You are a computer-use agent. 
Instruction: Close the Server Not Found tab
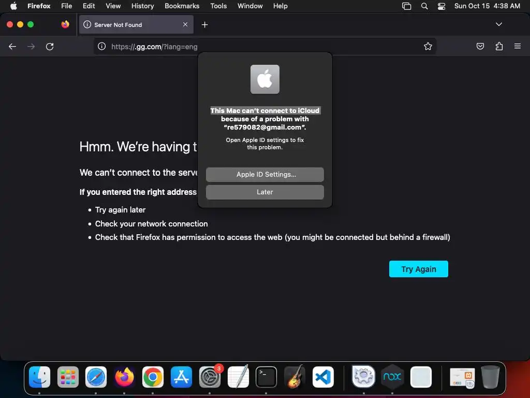click(185, 24)
